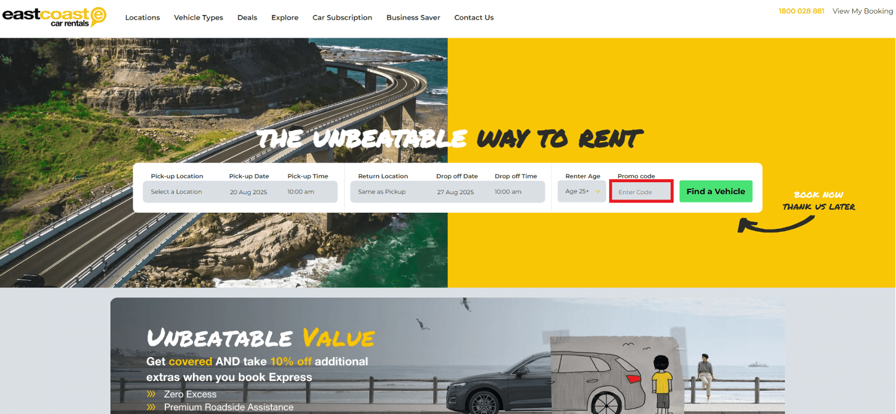The height and width of the screenshot is (414, 896).
Task: Change the pick-up date 20 Aug 2025
Action: 248,192
